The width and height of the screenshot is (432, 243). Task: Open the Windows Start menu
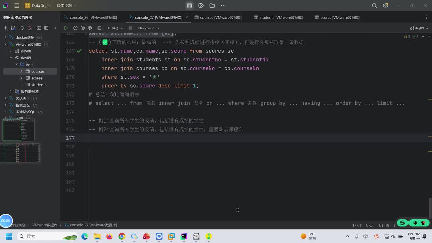tap(9, 236)
